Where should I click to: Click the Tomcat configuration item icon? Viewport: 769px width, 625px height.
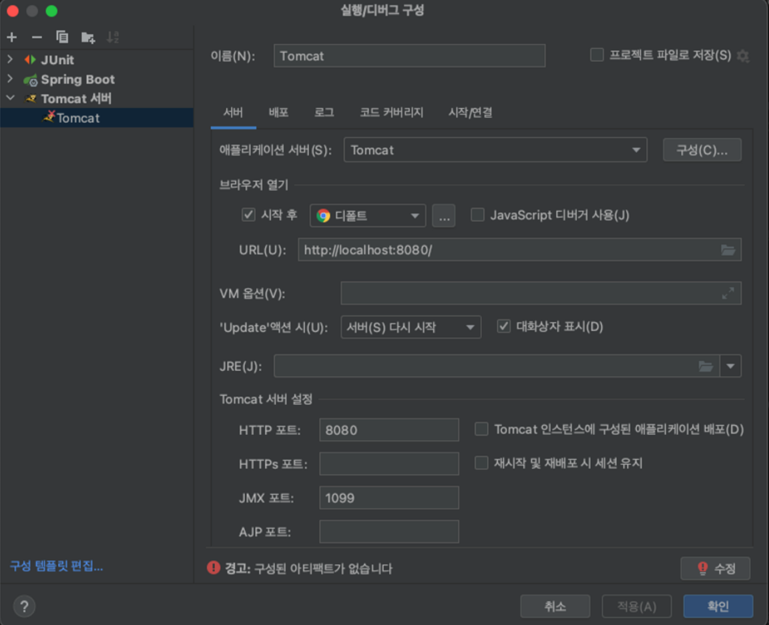[x=49, y=117]
